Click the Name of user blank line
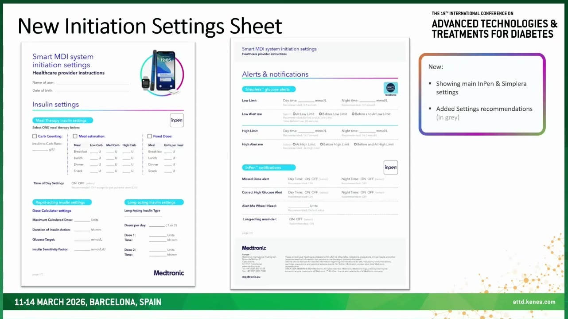Screen dimensions: 568x319 (93, 83)
